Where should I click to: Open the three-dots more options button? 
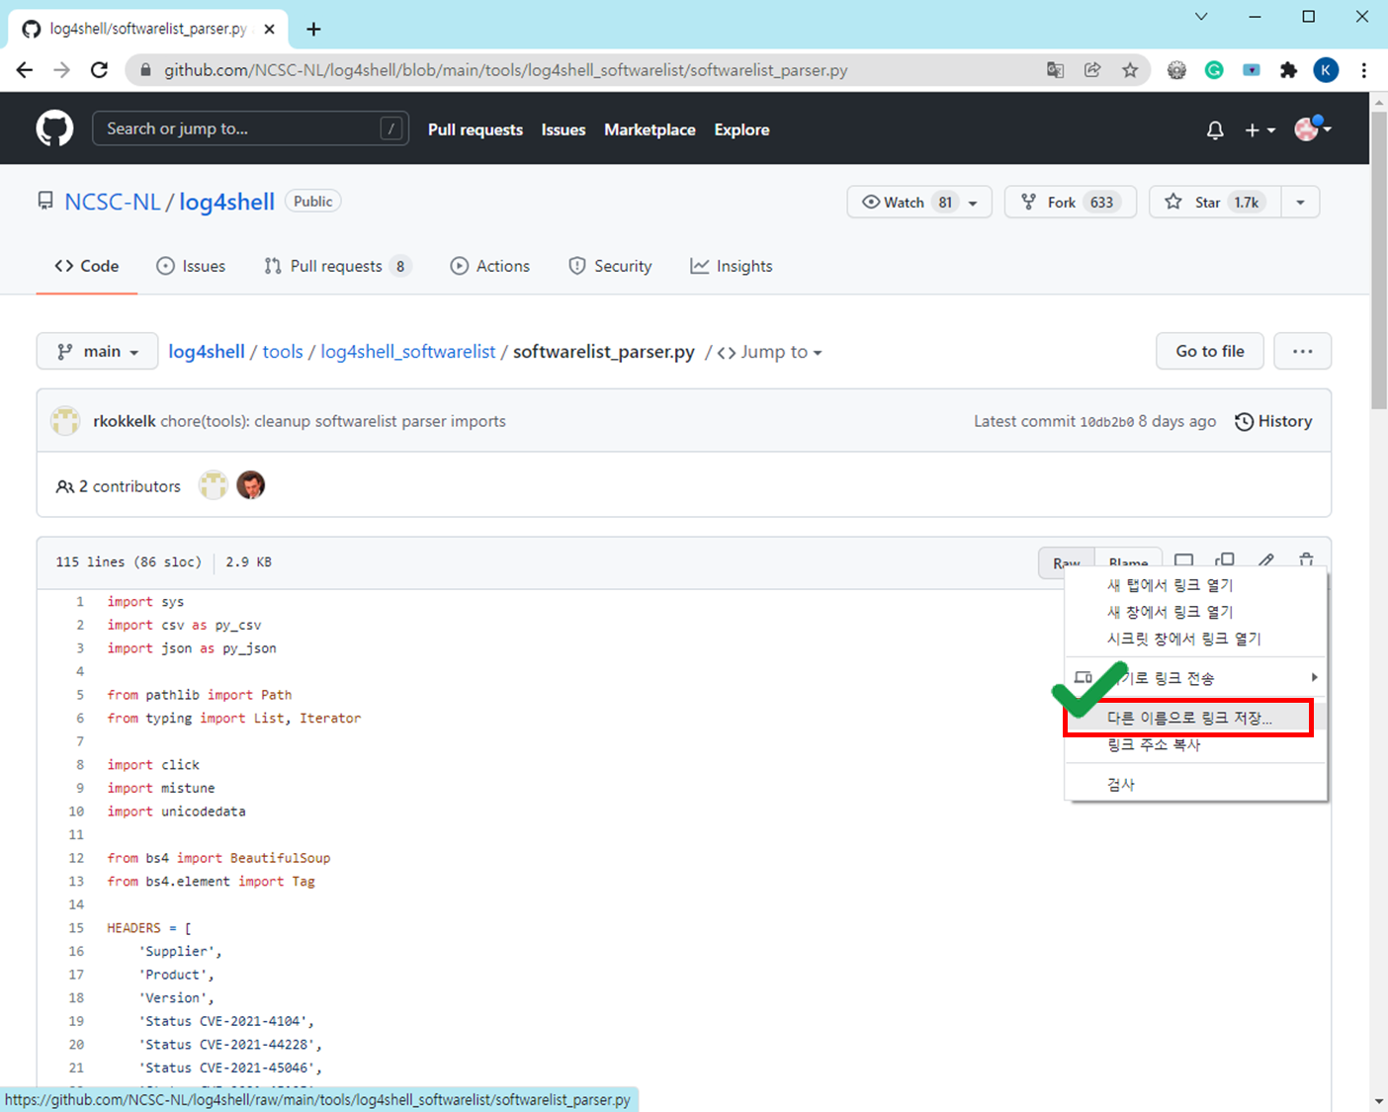tap(1302, 351)
